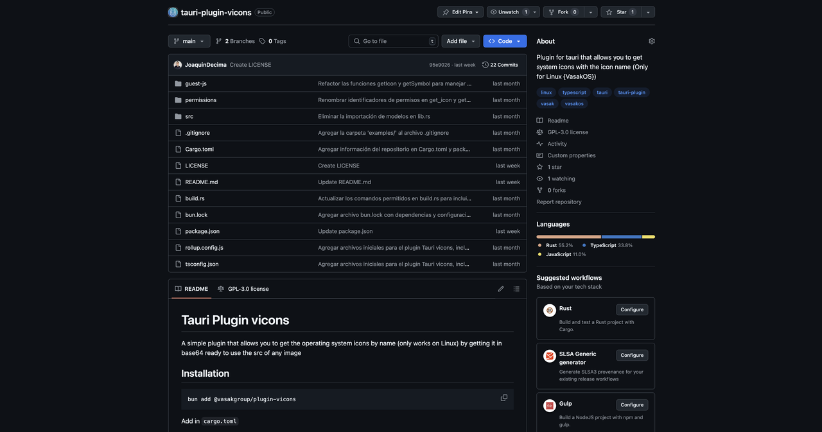Open the green Code dropdown
822x432 pixels.
click(505, 41)
